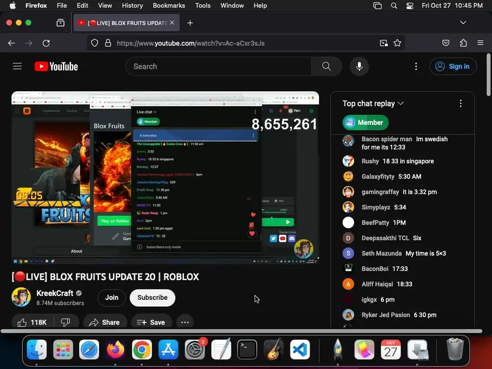492x369 pixels.
Task: Click the page vertical scrollbar
Action: pyautogui.click(x=489, y=74)
